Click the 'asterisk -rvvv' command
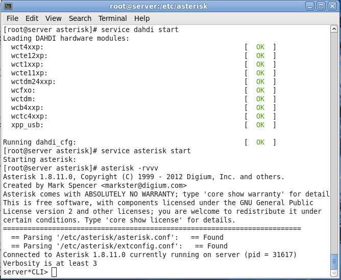Viewport: 341px width, 280px height. [129, 168]
